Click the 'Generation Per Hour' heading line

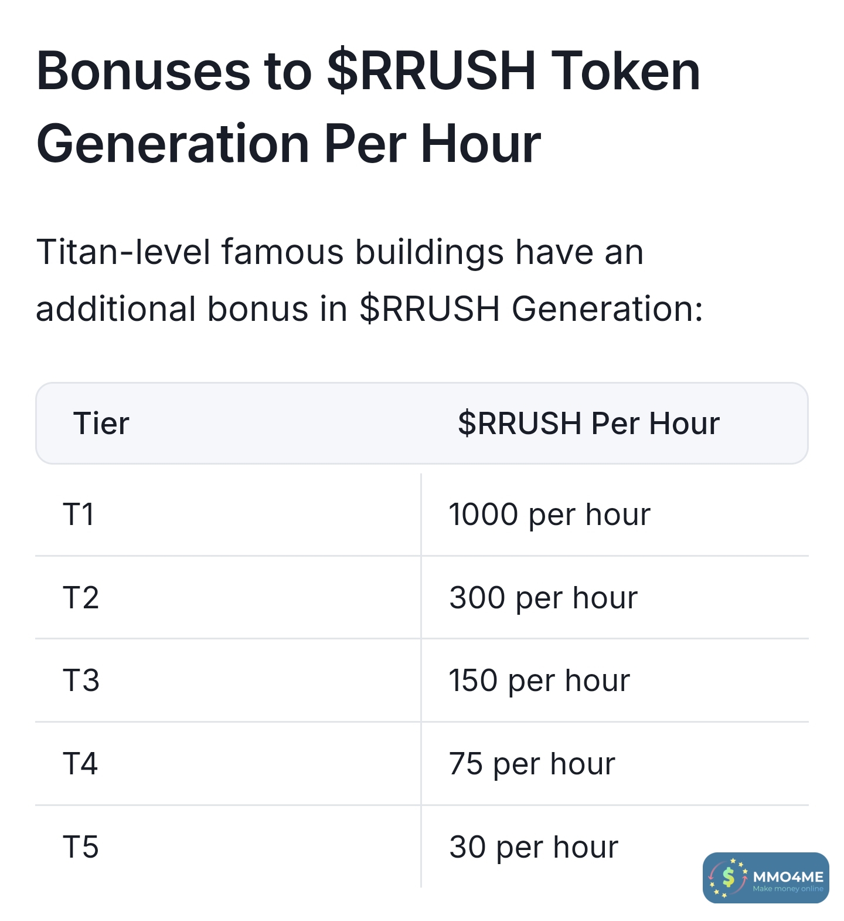click(288, 144)
